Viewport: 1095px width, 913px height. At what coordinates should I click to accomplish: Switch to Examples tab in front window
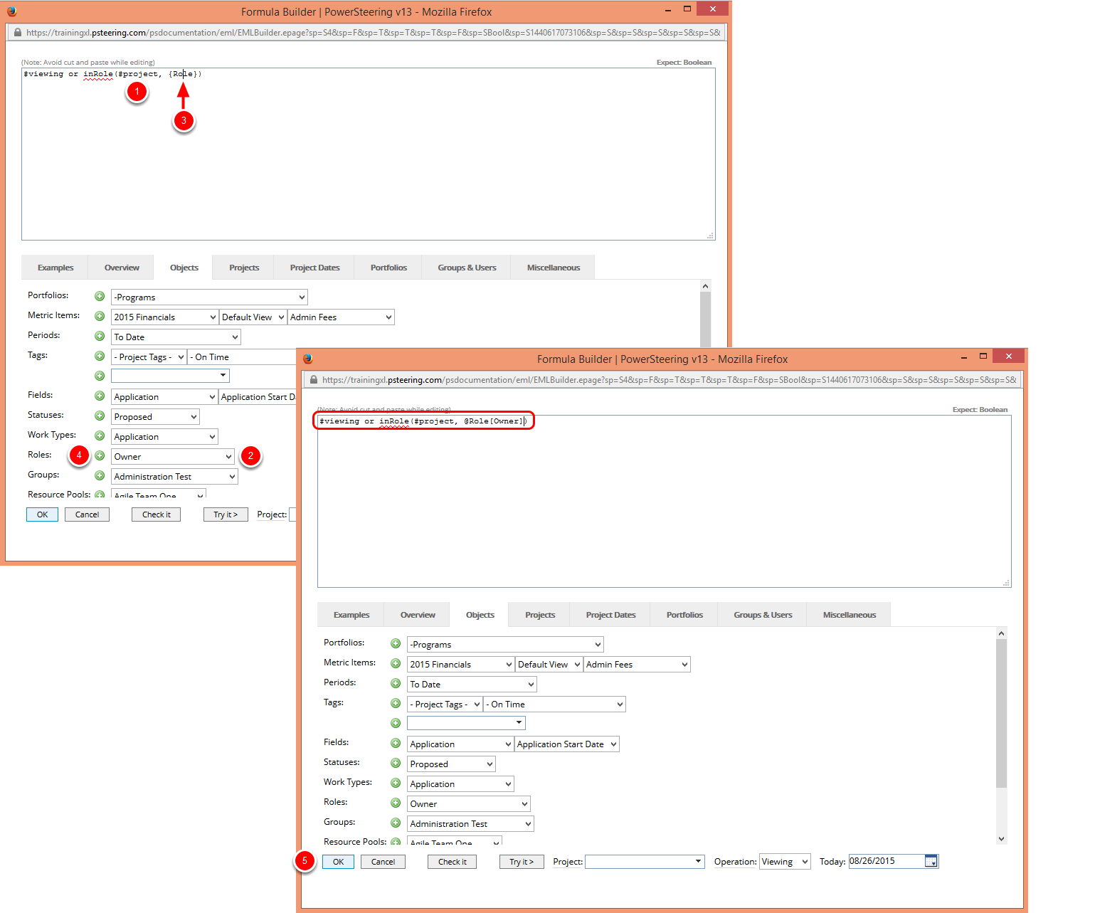tap(351, 615)
